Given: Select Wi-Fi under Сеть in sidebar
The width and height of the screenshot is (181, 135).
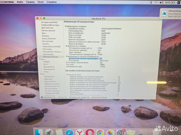Looking at the screenshot, I should pos(46,64).
